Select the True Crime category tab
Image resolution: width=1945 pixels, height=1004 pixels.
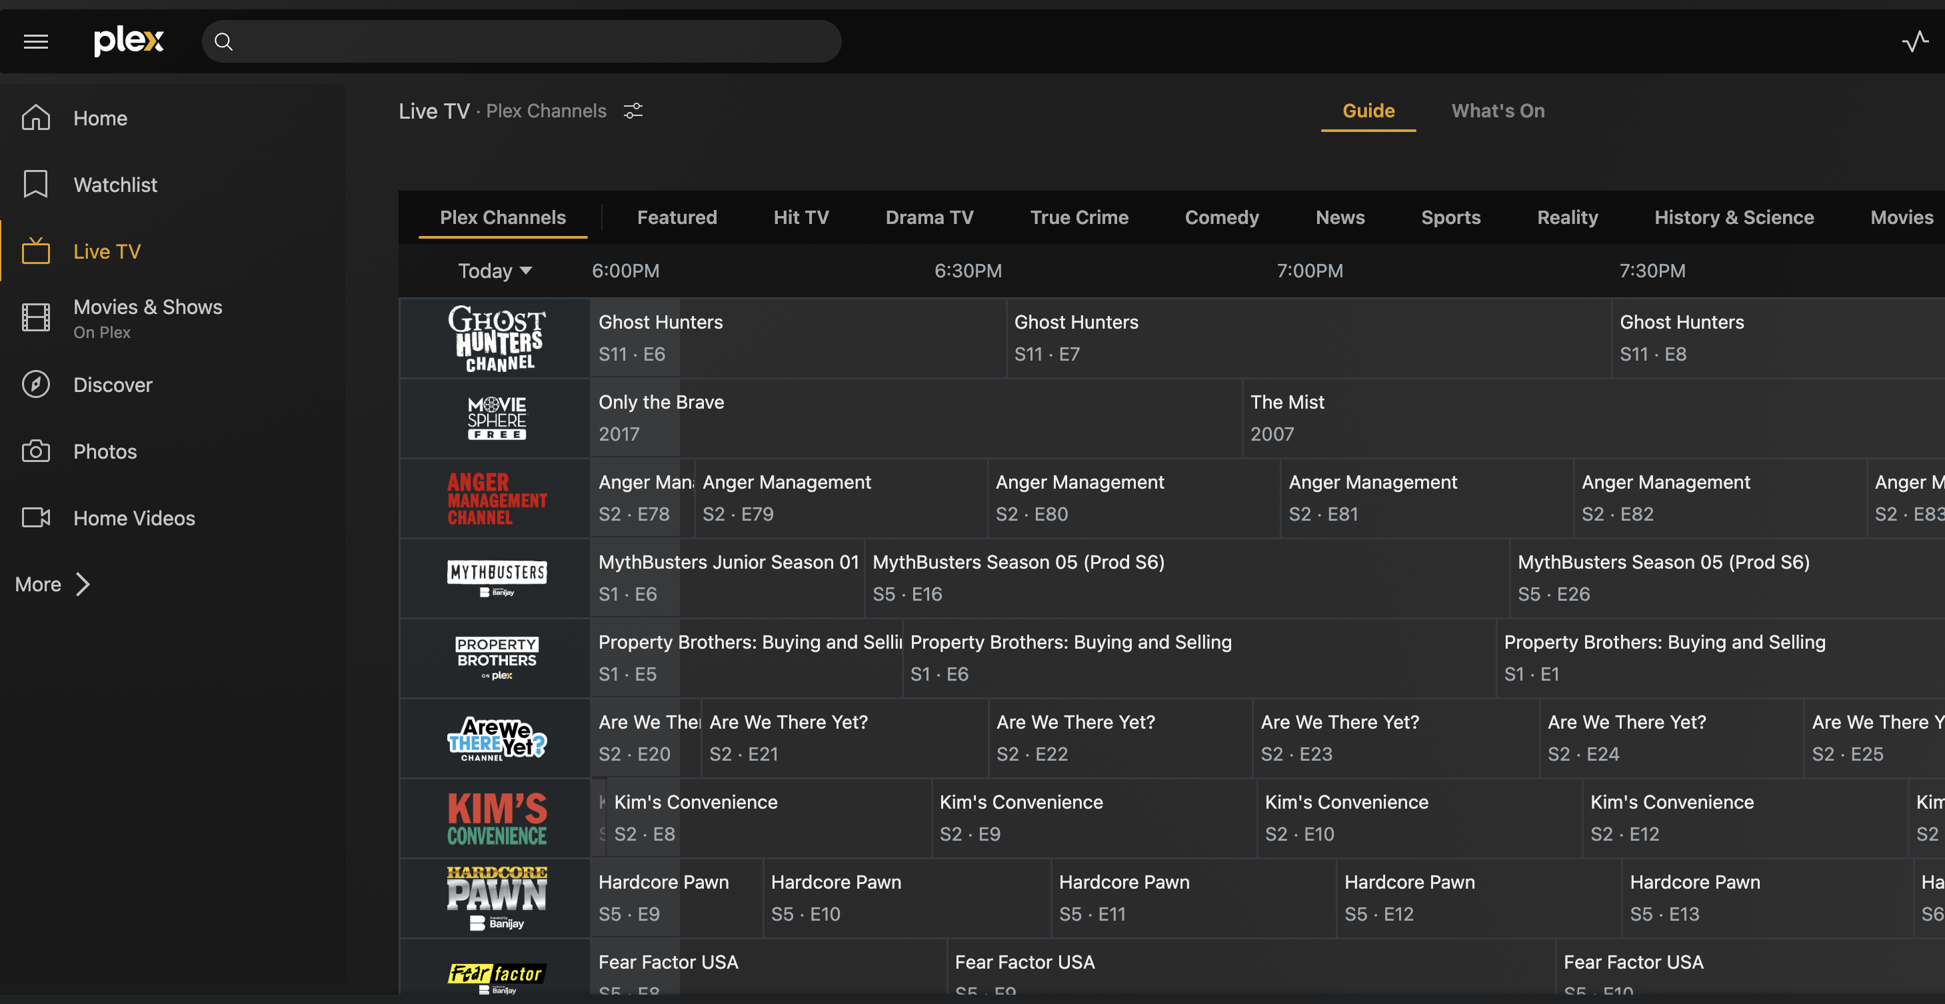(x=1079, y=217)
